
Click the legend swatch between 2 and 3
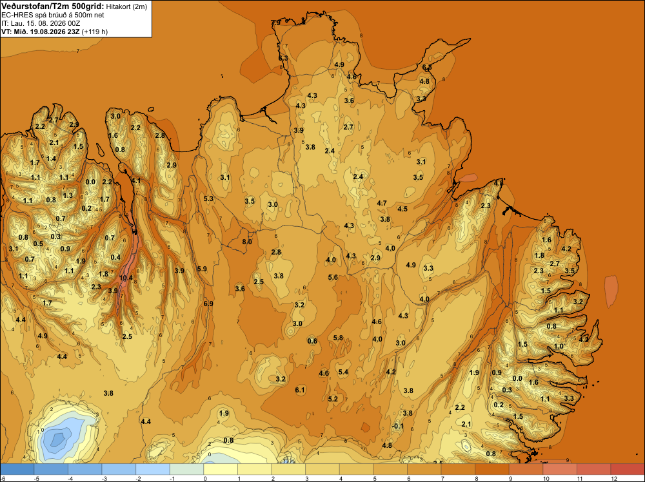click(x=288, y=469)
